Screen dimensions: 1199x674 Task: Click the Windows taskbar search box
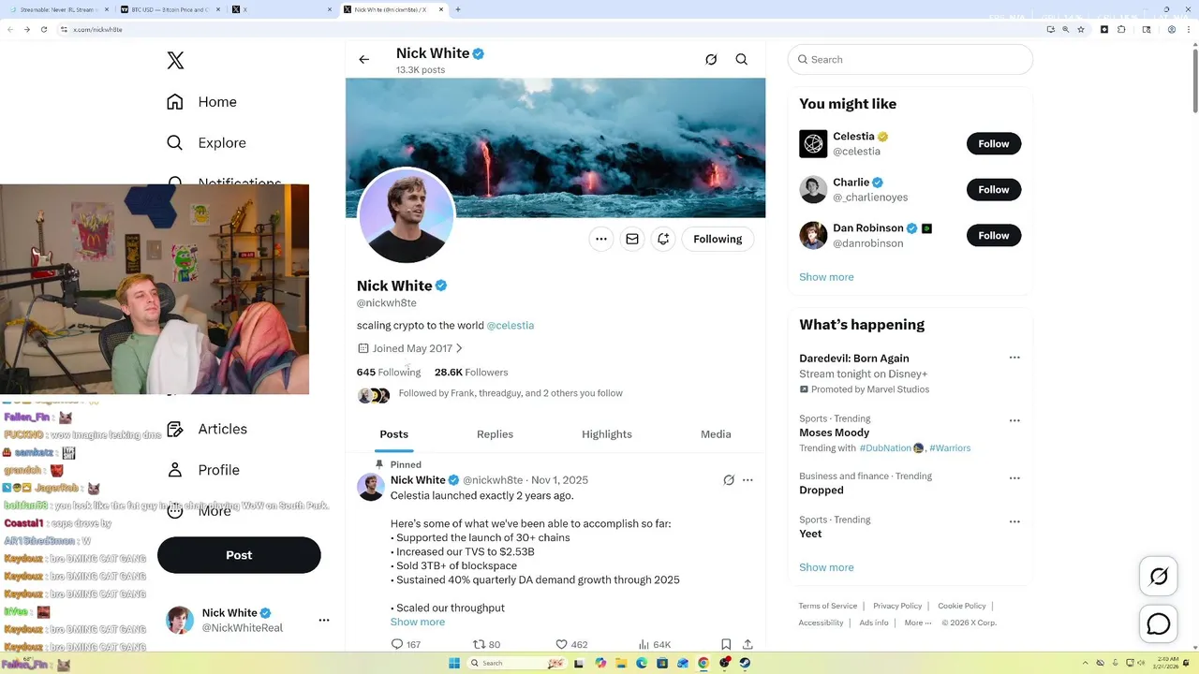click(517, 663)
